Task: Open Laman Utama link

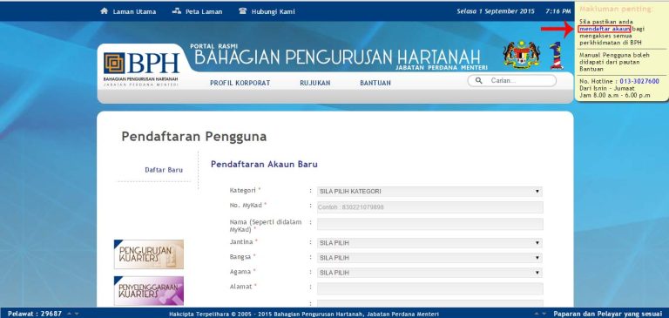Action: point(134,12)
